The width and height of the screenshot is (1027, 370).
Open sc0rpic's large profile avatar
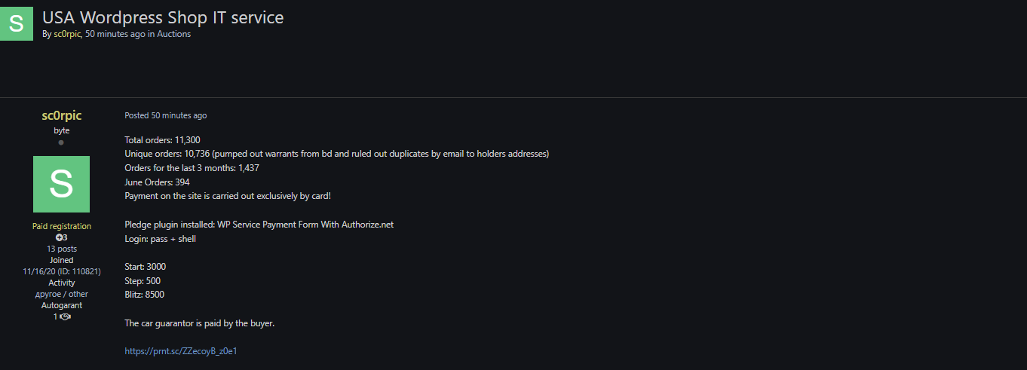click(x=61, y=184)
